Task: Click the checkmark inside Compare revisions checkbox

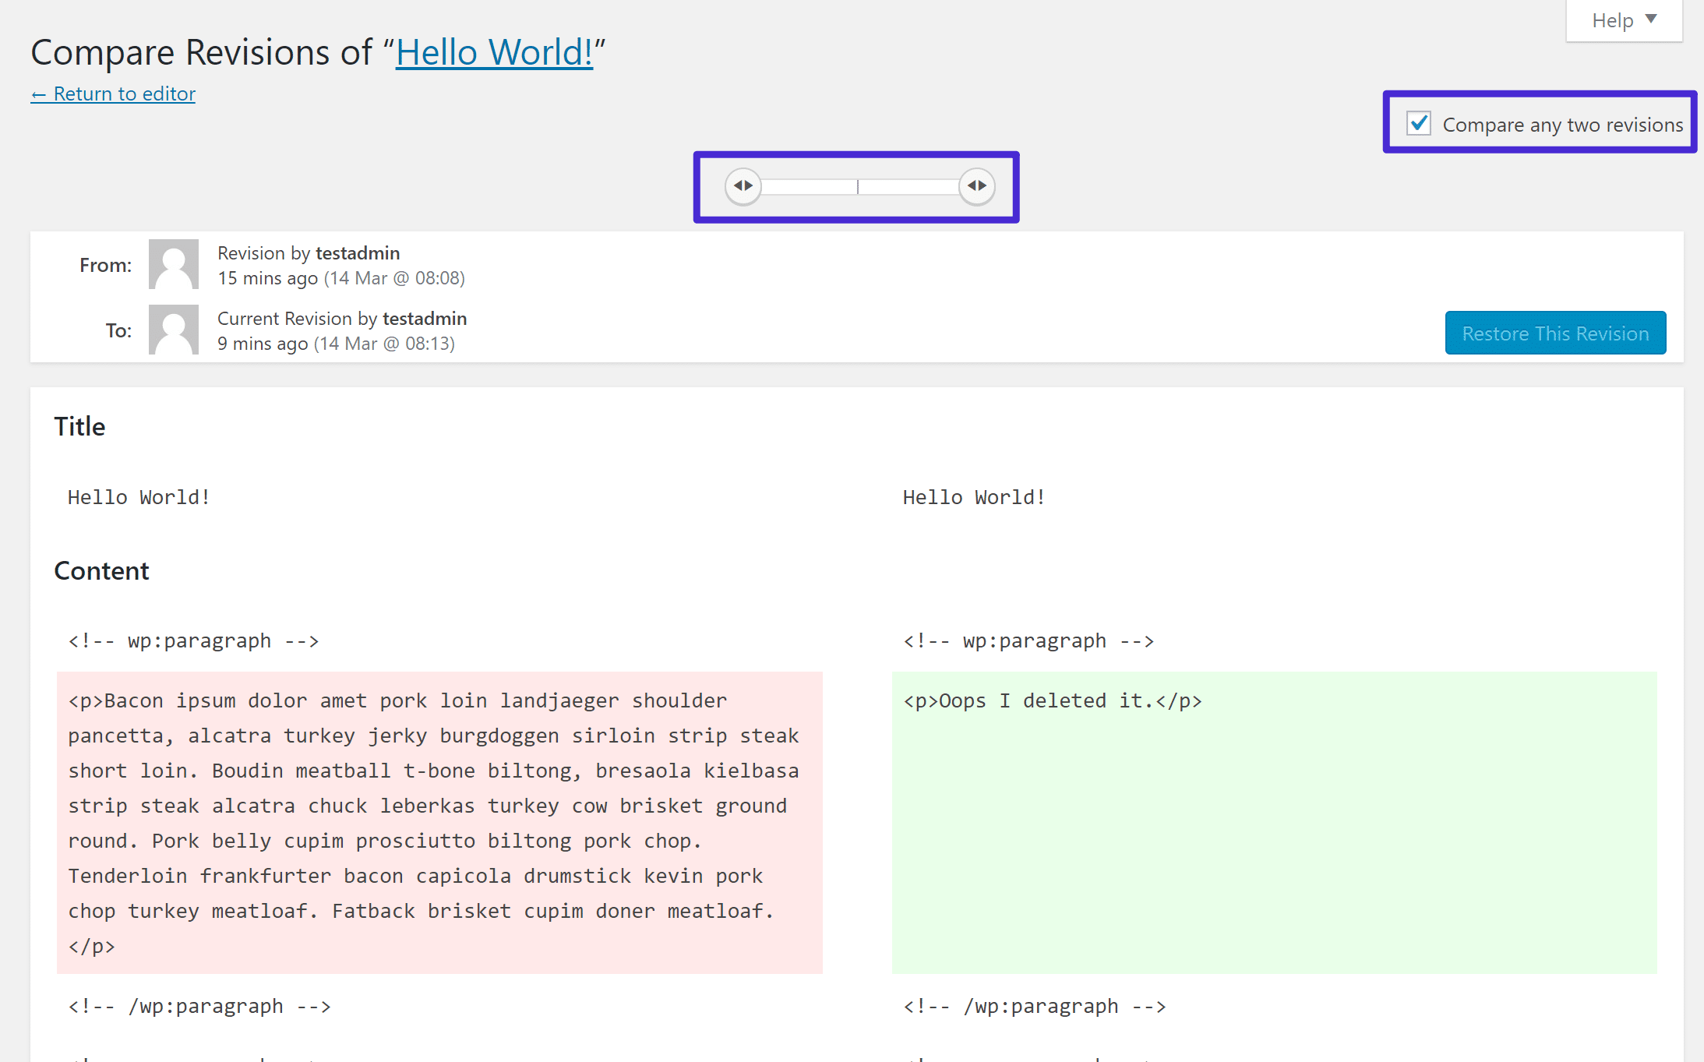Action: (x=1418, y=124)
